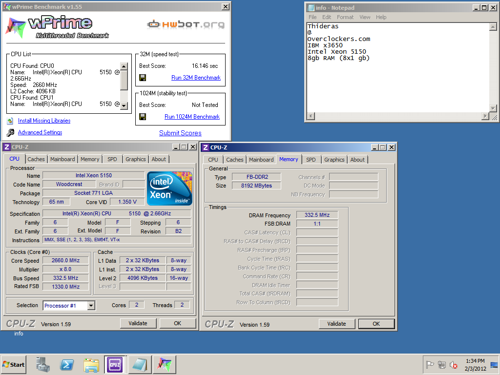Image resolution: width=500 pixels, height=375 pixels.
Task: Click the Memory Size value 8192 MBytes
Action: [256, 186]
